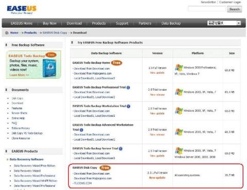This screenshot has width=247, height=190.
Task: Click EASEUS Todo Backup Home product title
Action: tap(91, 63)
